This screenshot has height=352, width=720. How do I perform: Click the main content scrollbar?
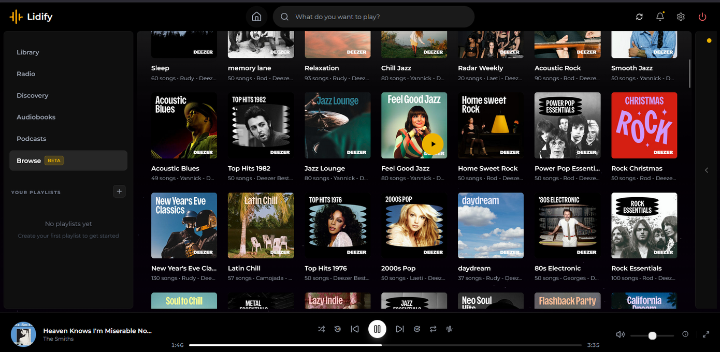[690, 74]
